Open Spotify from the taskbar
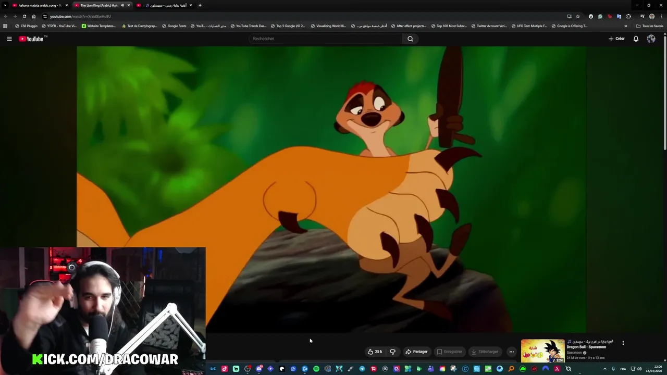 click(x=316, y=369)
